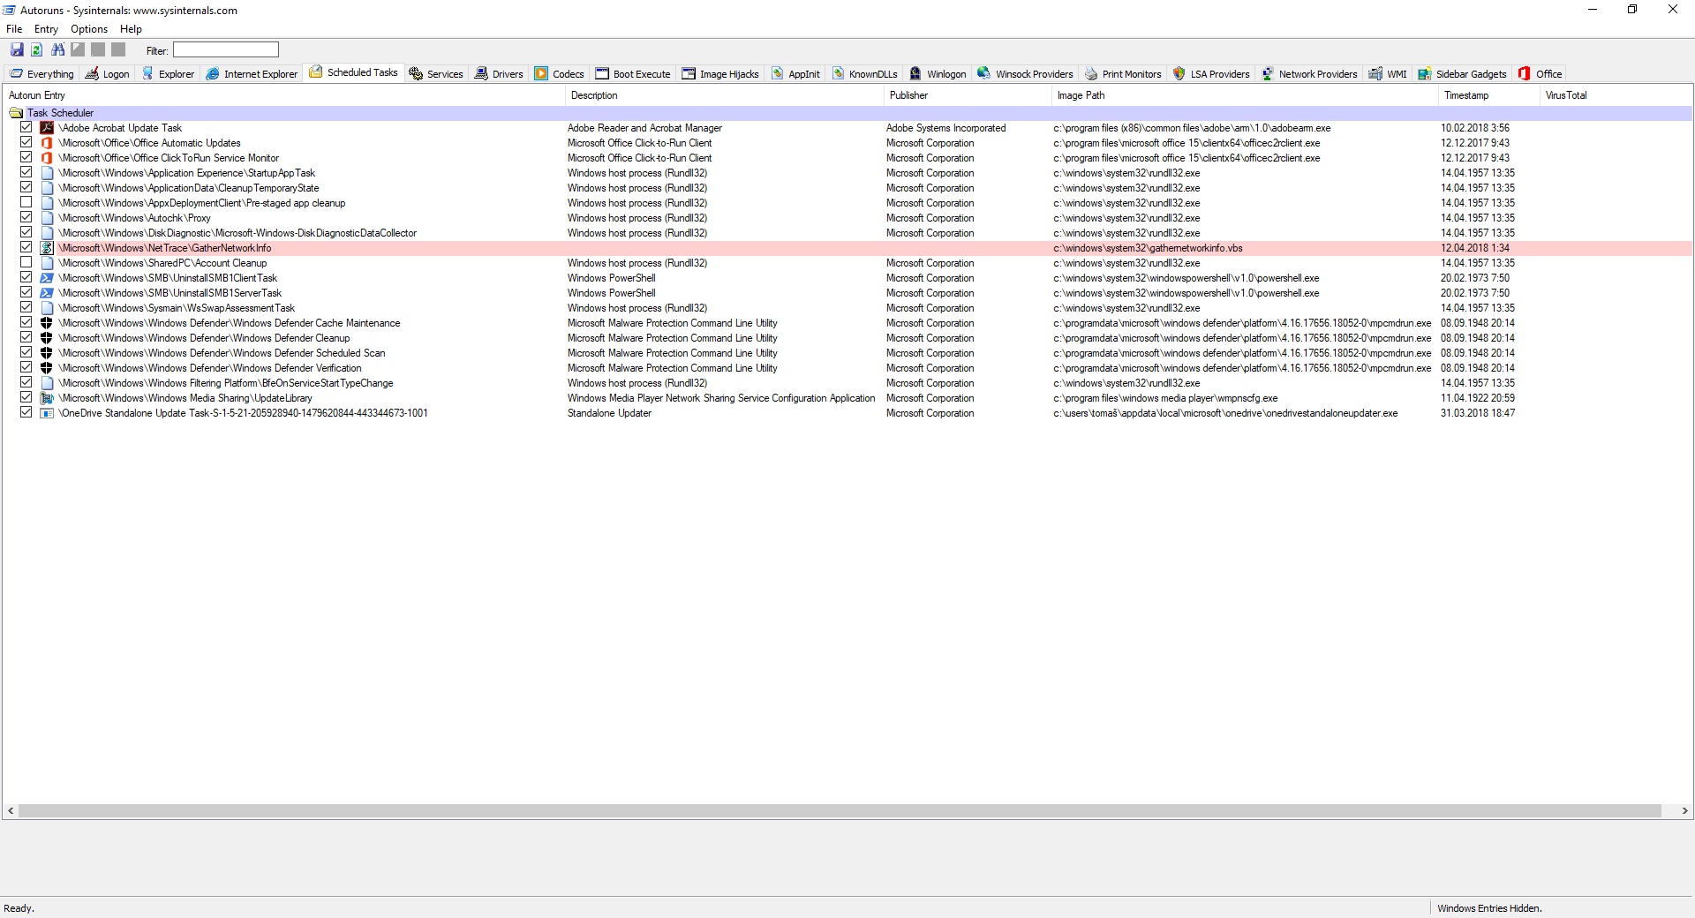Open the Drivers tab
This screenshot has width=1695, height=918.
[499, 74]
